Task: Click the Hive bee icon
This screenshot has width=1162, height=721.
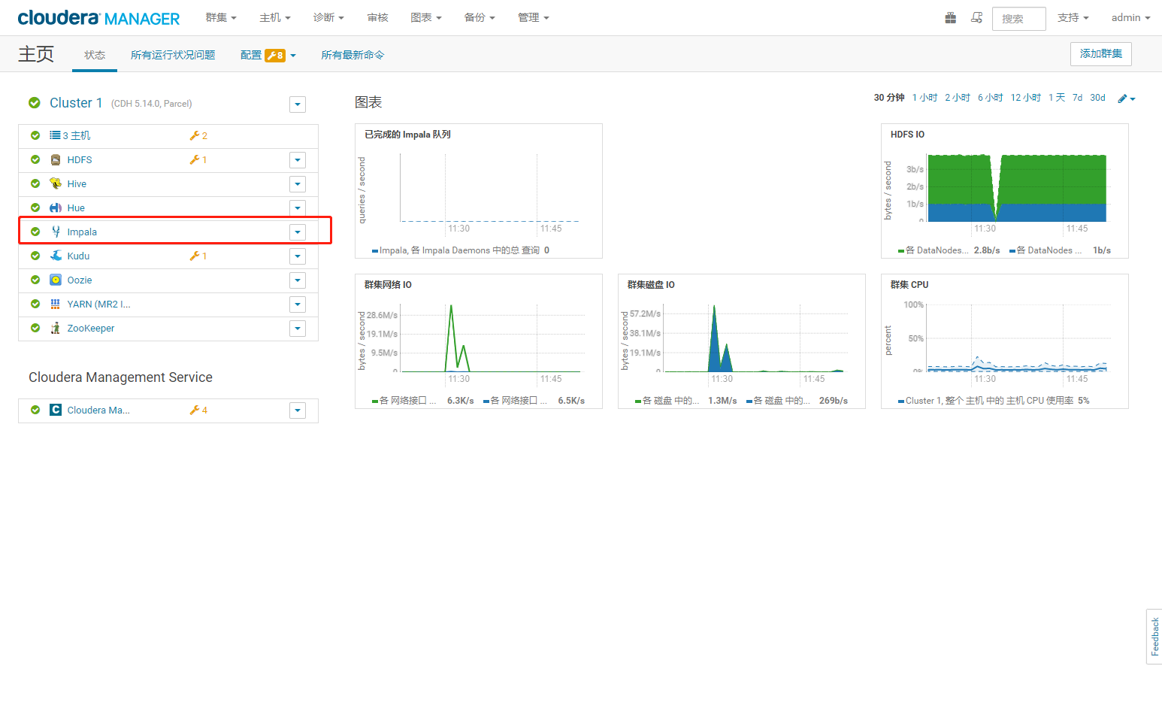Action: 56,183
